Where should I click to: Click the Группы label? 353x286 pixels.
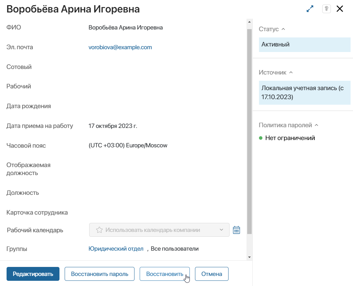(17, 249)
